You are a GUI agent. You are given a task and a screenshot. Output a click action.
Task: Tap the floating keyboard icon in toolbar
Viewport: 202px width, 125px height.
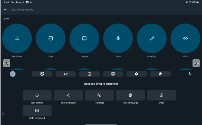tap(113, 74)
